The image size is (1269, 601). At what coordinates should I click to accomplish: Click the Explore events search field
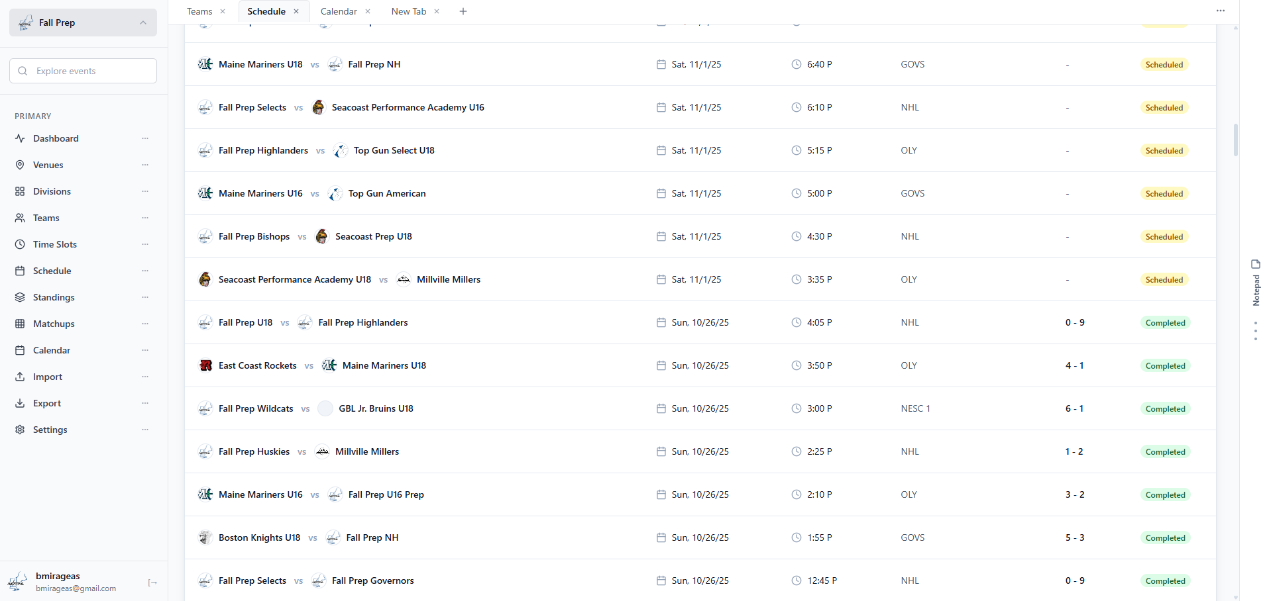[x=83, y=71]
